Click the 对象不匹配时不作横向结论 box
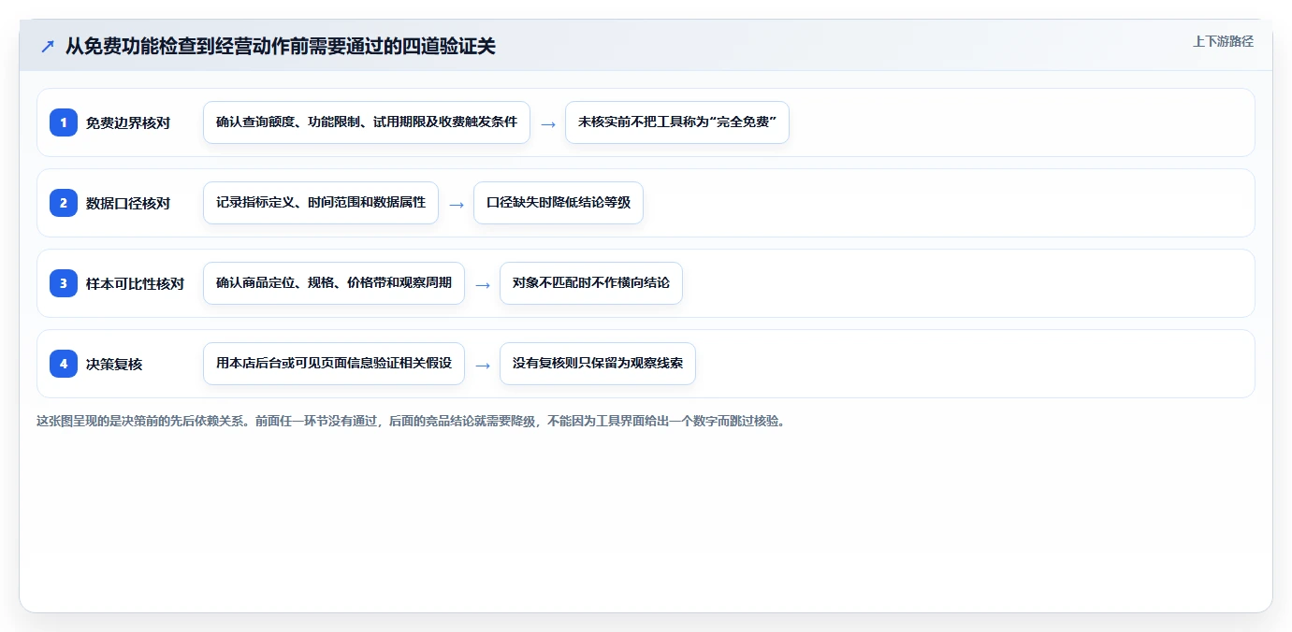Image resolution: width=1292 pixels, height=632 pixels. tap(591, 283)
